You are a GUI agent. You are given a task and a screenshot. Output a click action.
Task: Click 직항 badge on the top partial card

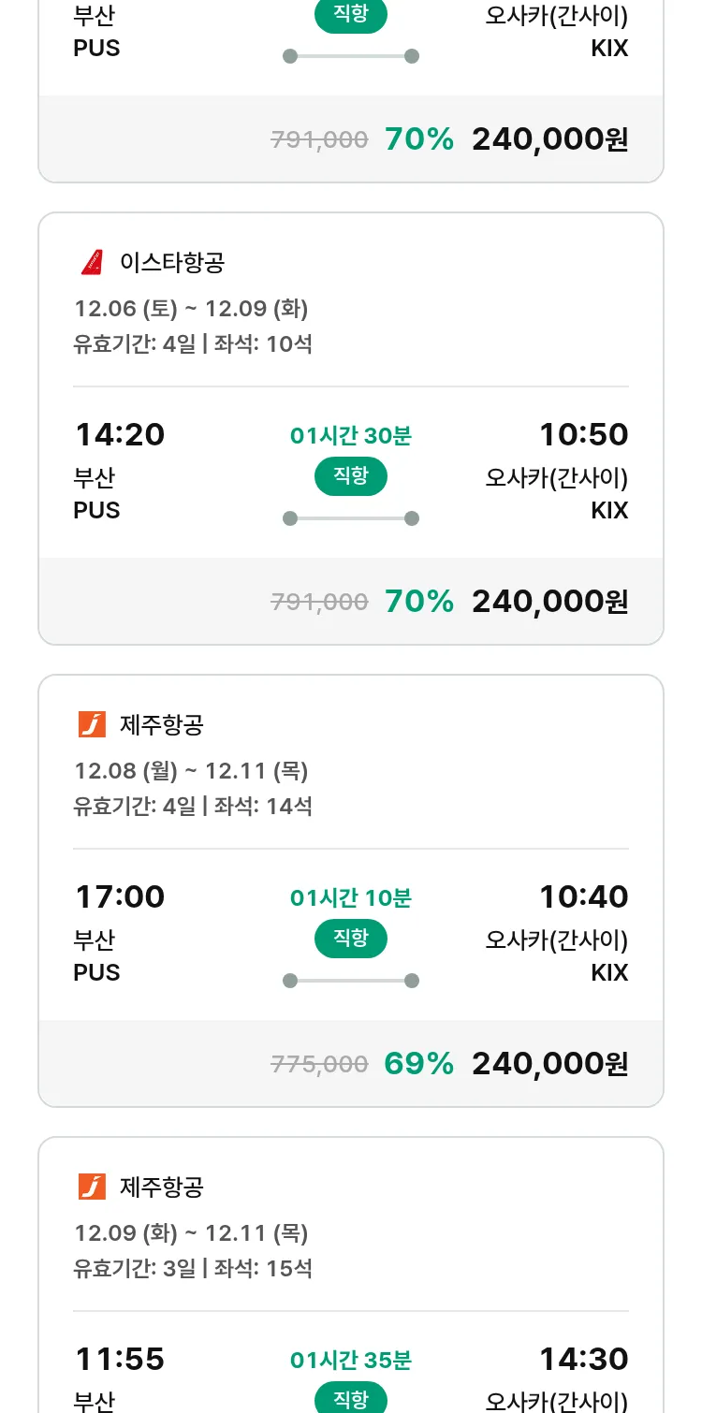point(351,15)
